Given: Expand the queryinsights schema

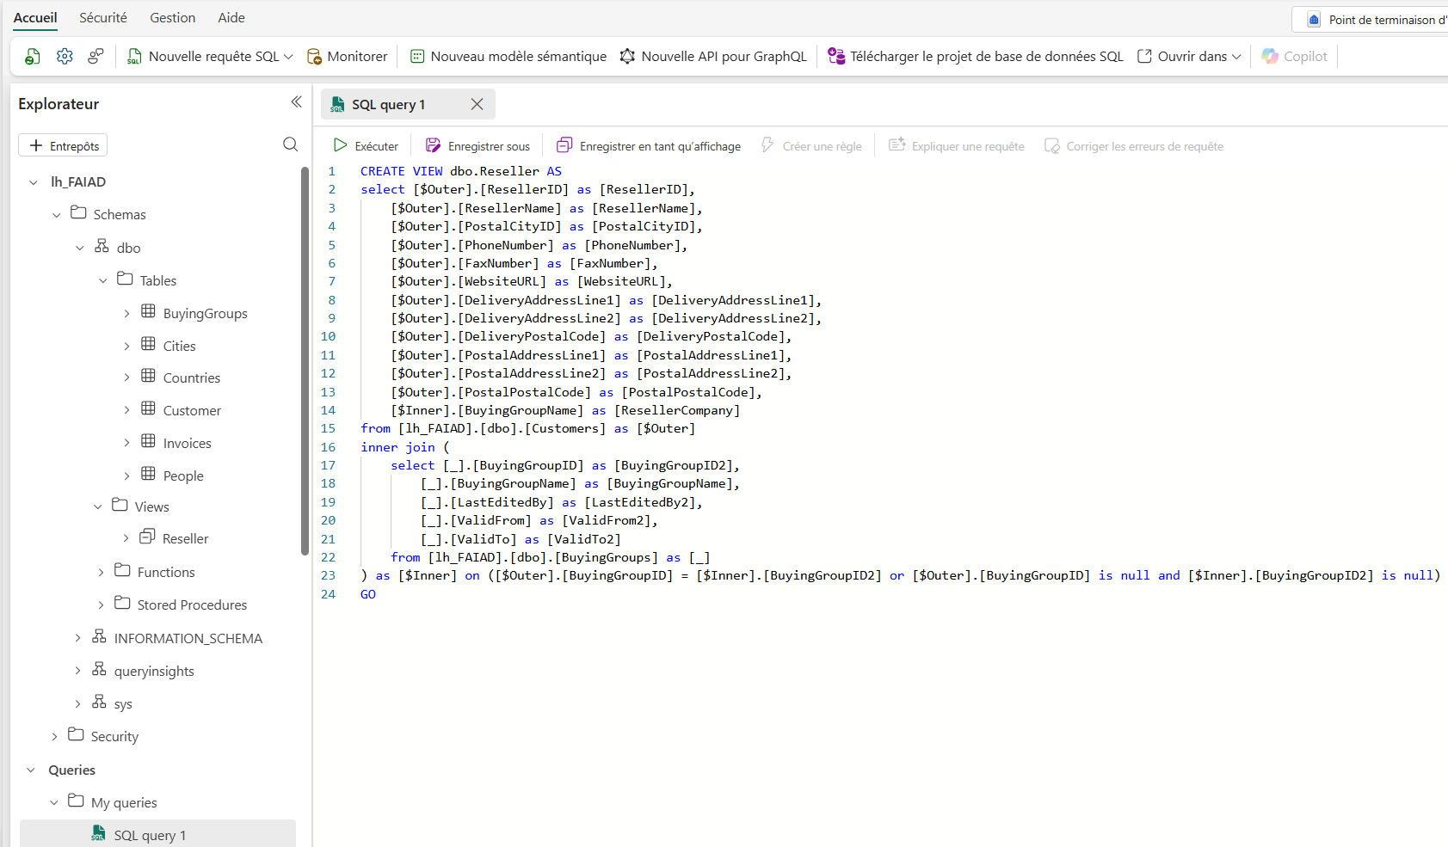Looking at the screenshot, I should 77,671.
